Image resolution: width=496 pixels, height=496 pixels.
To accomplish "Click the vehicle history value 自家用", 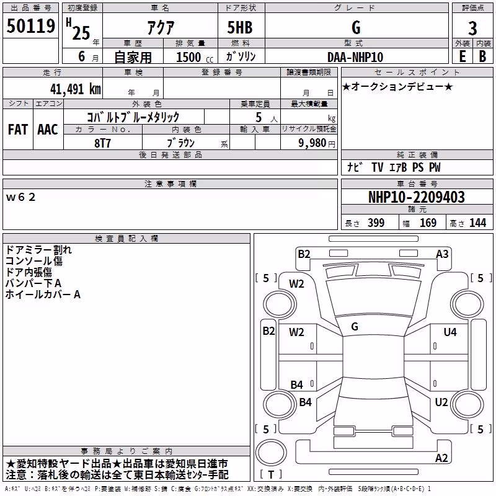I will click(x=133, y=57).
